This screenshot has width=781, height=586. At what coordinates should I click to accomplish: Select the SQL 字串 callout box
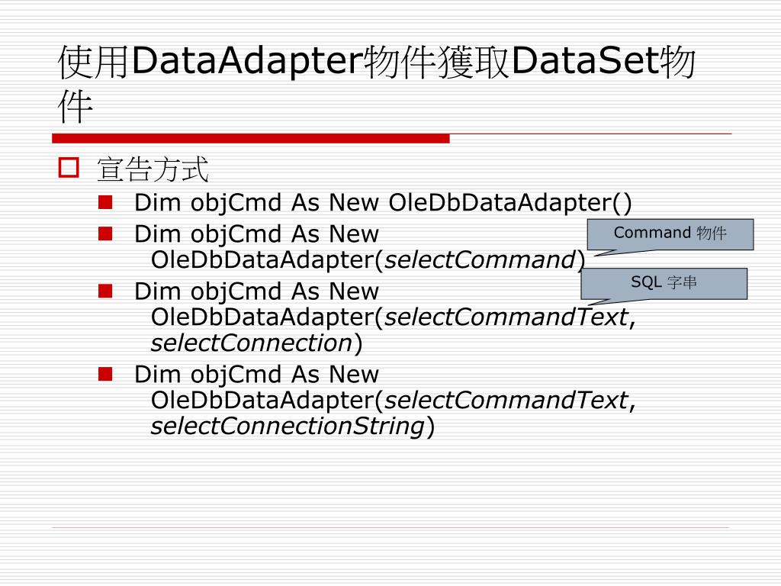coord(664,284)
